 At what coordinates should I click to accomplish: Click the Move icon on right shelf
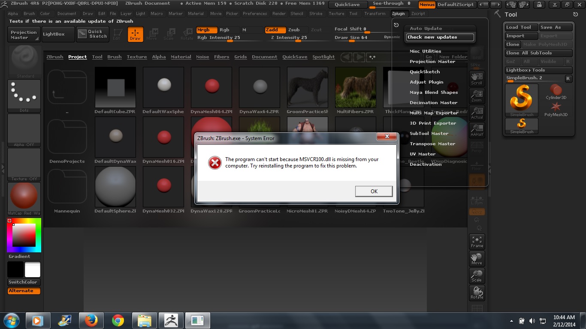[477, 259]
